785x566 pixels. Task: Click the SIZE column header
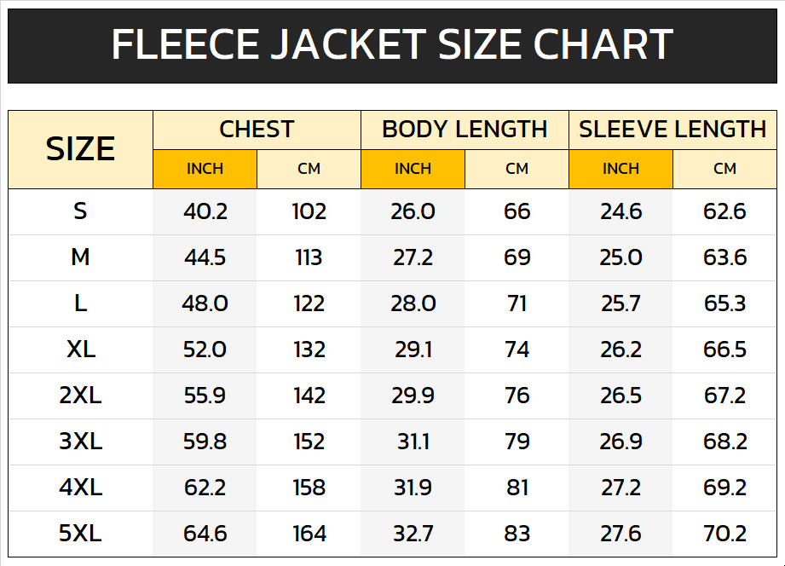[x=80, y=149]
